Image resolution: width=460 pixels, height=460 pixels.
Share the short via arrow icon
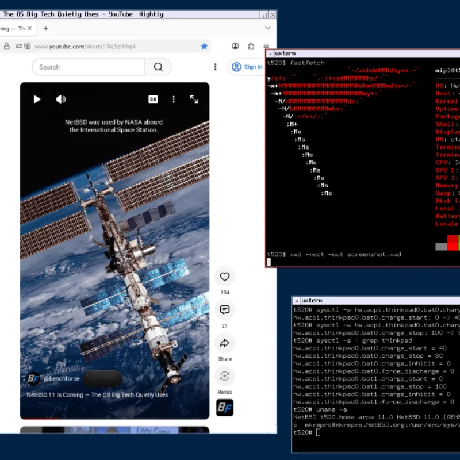tap(225, 343)
